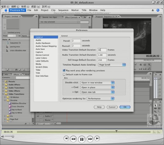Click the find binoculars icon in Project panel
This screenshot has width=164, height=145.
(16, 69)
